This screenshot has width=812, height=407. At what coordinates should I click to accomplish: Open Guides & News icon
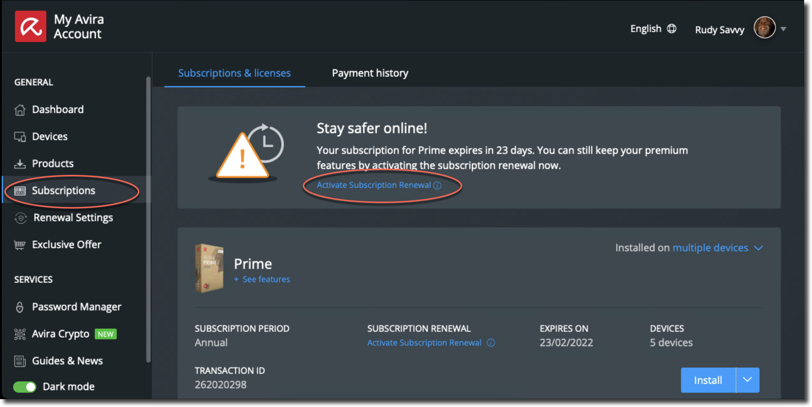click(x=20, y=361)
